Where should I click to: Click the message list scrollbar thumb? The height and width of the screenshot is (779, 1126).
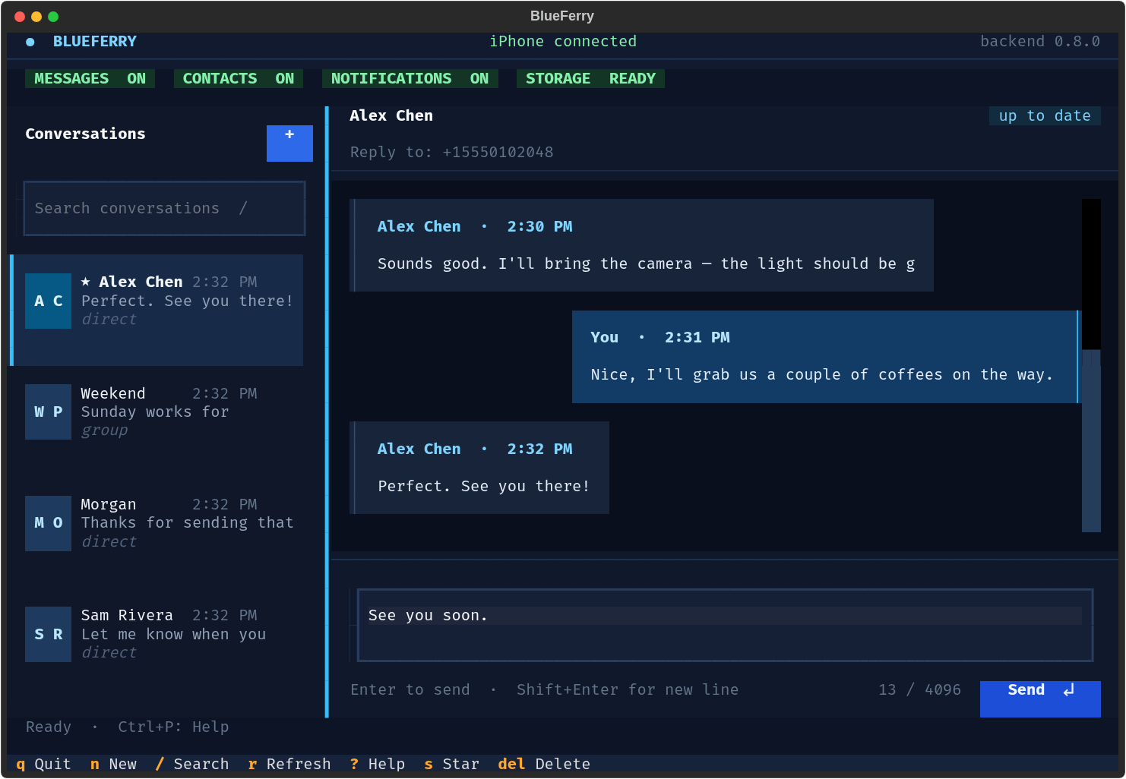1091,440
